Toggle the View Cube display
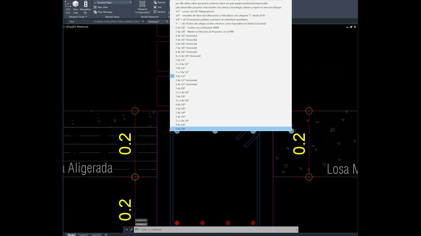The height and width of the screenshot is (236, 421). pos(76,7)
